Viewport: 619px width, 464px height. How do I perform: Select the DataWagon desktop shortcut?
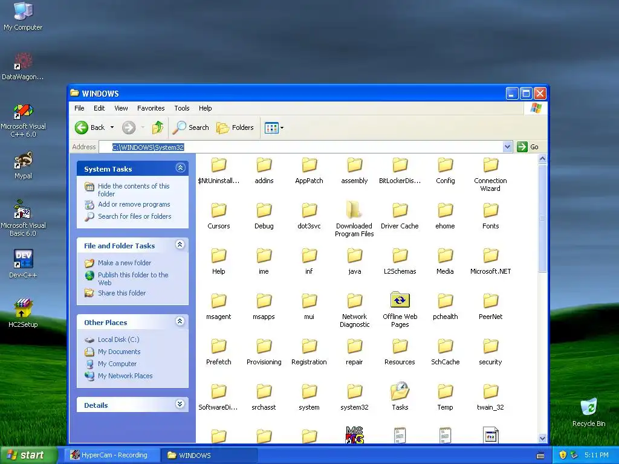[23, 66]
